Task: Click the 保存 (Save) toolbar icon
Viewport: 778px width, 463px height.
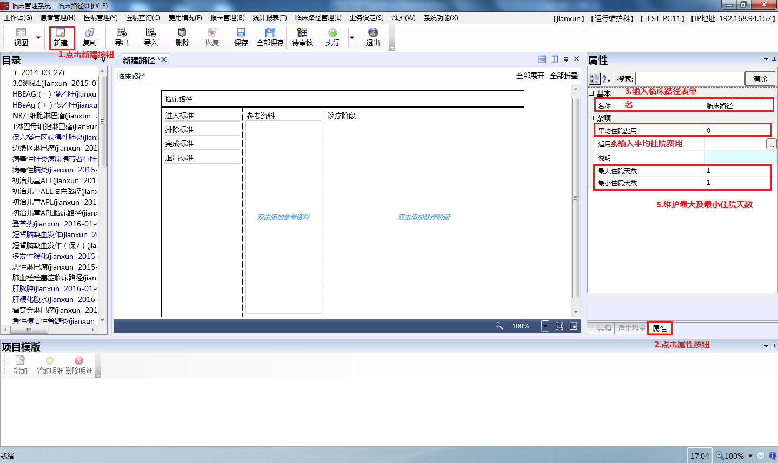Action: (241, 33)
